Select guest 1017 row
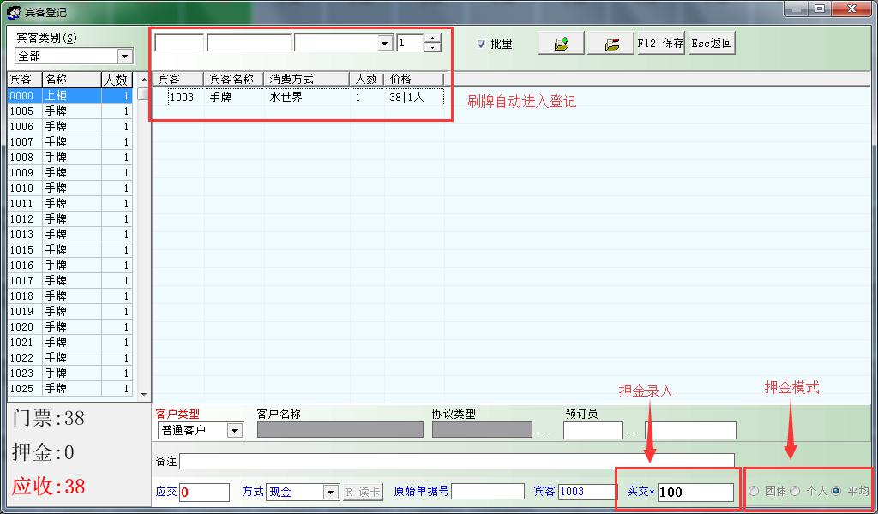878x514 pixels. [70, 280]
